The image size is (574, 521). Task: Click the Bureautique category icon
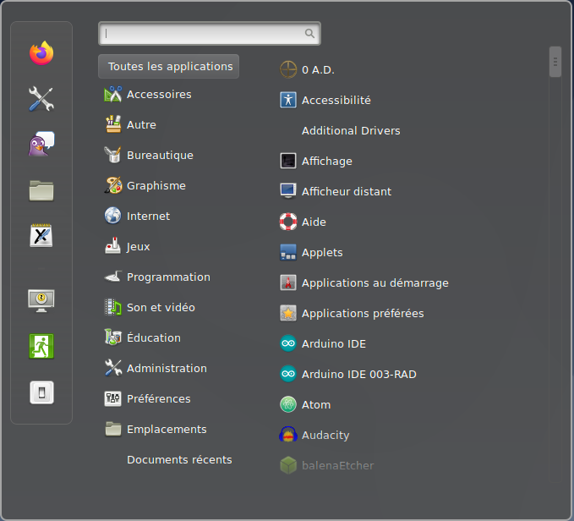[112, 155]
